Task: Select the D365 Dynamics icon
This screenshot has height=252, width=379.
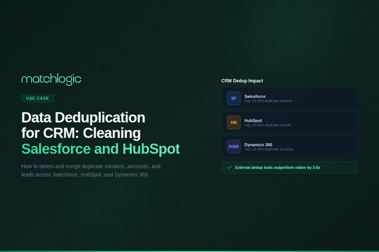Action: (234, 147)
